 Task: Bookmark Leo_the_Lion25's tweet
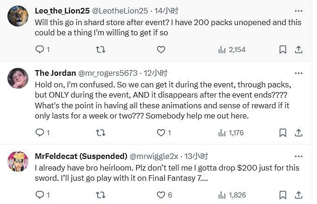tap(283, 49)
